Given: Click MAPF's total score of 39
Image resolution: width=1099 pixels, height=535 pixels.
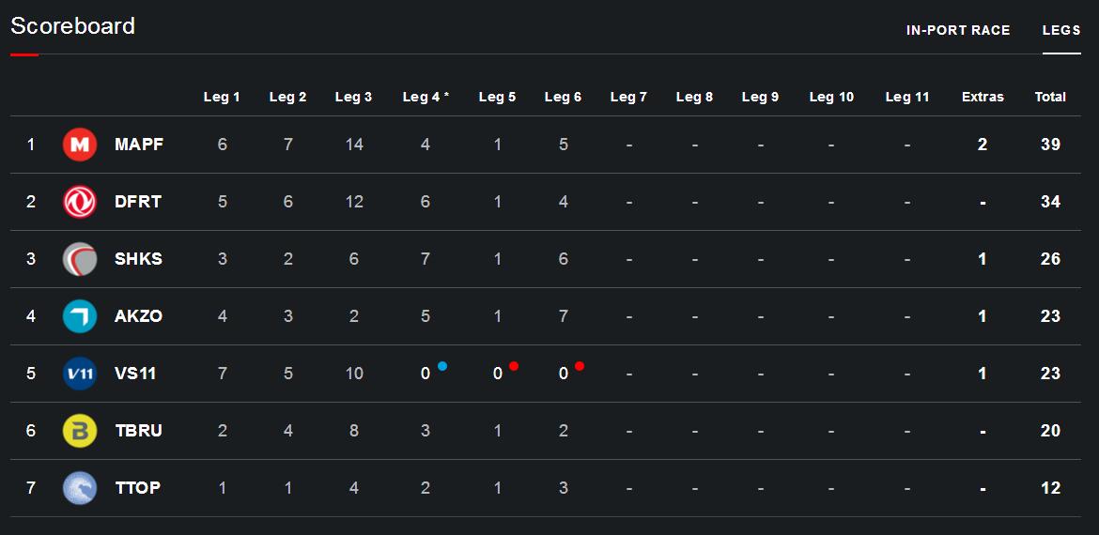Looking at the screenshot, I should [1050, 145].
